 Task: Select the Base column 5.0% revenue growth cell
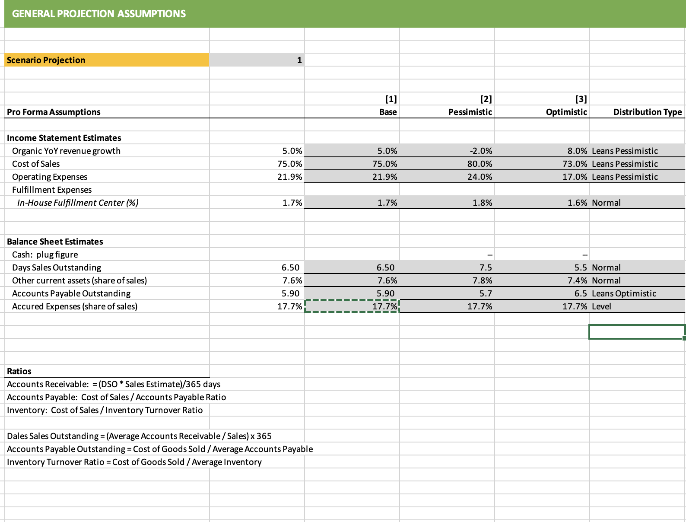pyautogui.click(x=352, y=151)
